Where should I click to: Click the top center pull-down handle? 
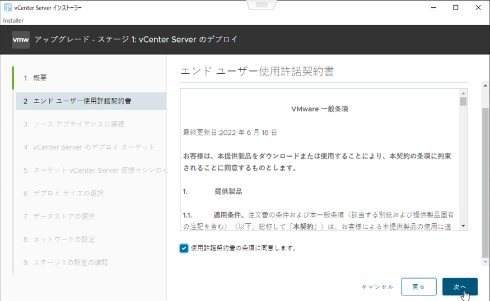click(262, 4)
